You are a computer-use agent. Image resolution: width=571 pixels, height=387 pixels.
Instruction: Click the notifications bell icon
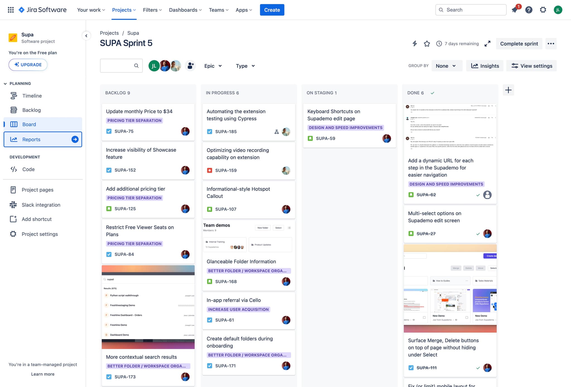click(515, 10)
